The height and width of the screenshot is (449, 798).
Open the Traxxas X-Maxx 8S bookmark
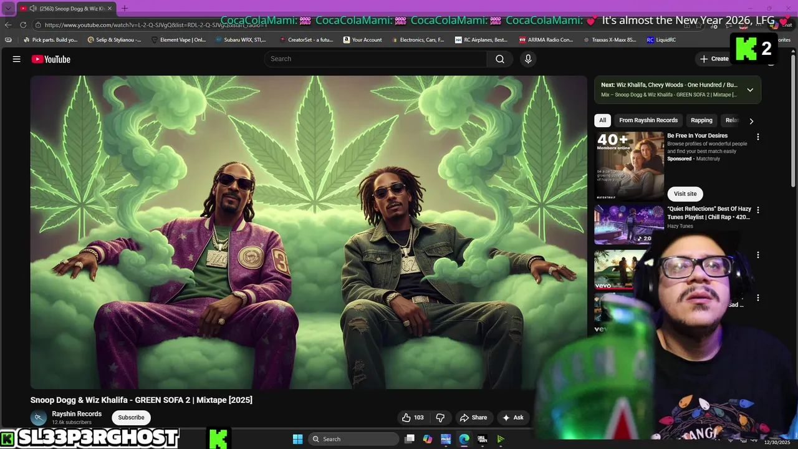[x=610, y=40]
